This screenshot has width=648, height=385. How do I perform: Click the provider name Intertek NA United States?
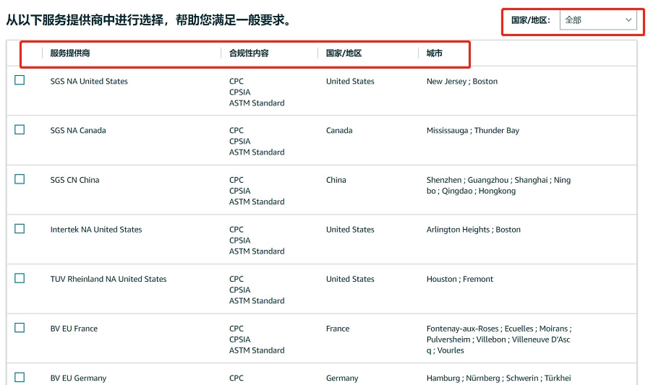(x=96, y=230)
